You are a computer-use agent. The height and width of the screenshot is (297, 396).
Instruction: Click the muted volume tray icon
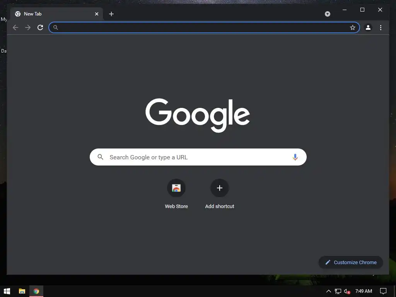(347, 291)
